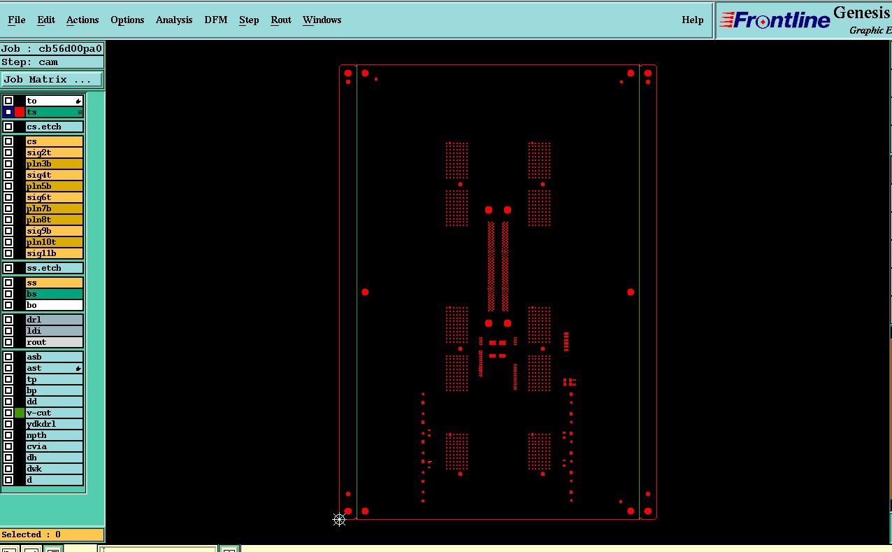This screenshot has width=892, height=552.
Task: Select the dh layer name
Action: [x=55, y=458]
